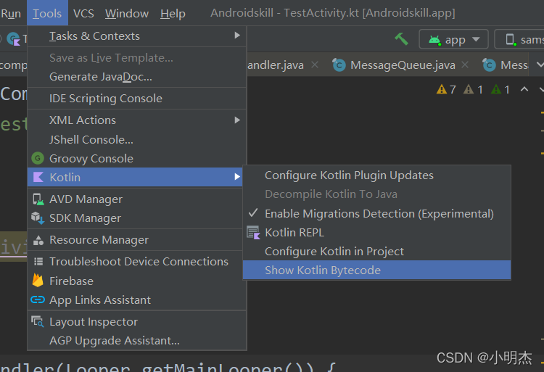Click the green hammer Build icon
This screenshot has height=372, width=544.
pos(401,39)
